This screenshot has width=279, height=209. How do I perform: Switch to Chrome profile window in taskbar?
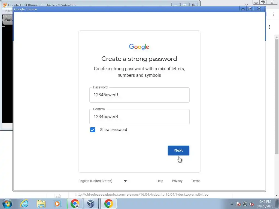click(75, 204)
